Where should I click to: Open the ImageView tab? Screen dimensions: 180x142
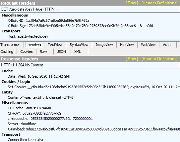tap(104, 45)
